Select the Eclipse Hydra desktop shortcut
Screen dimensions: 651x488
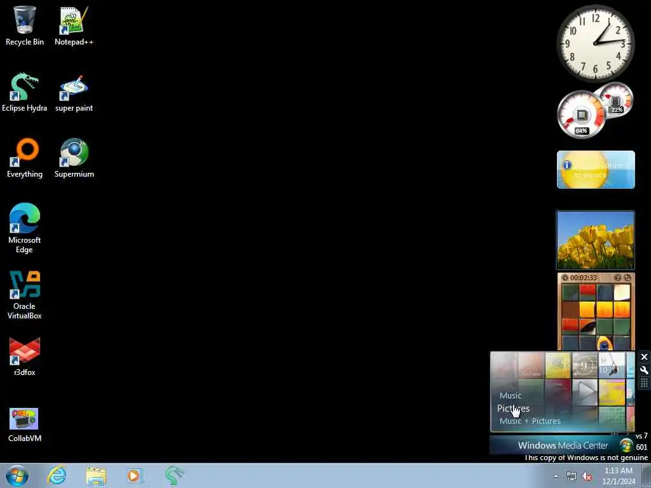pos(25,93)
